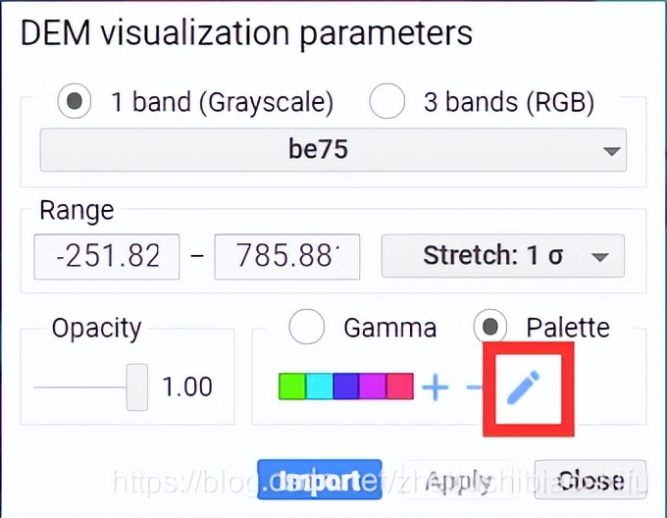The width and height of the screenshot is (667, 518).
Task: Click the blue palette swatch
Action: tap(345, 387)
